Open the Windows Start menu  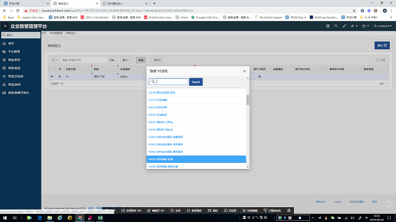(5, 218)
